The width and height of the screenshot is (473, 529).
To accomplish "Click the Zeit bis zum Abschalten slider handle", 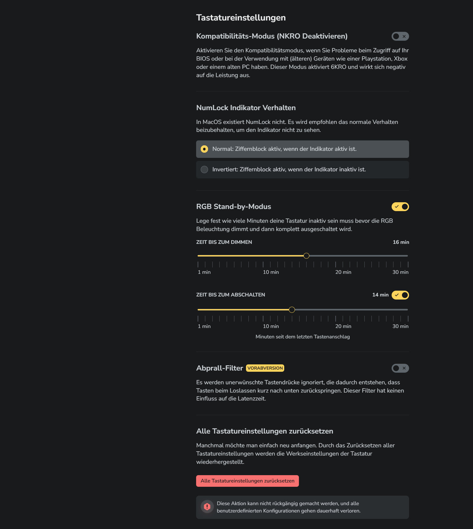I will (292, 310).
